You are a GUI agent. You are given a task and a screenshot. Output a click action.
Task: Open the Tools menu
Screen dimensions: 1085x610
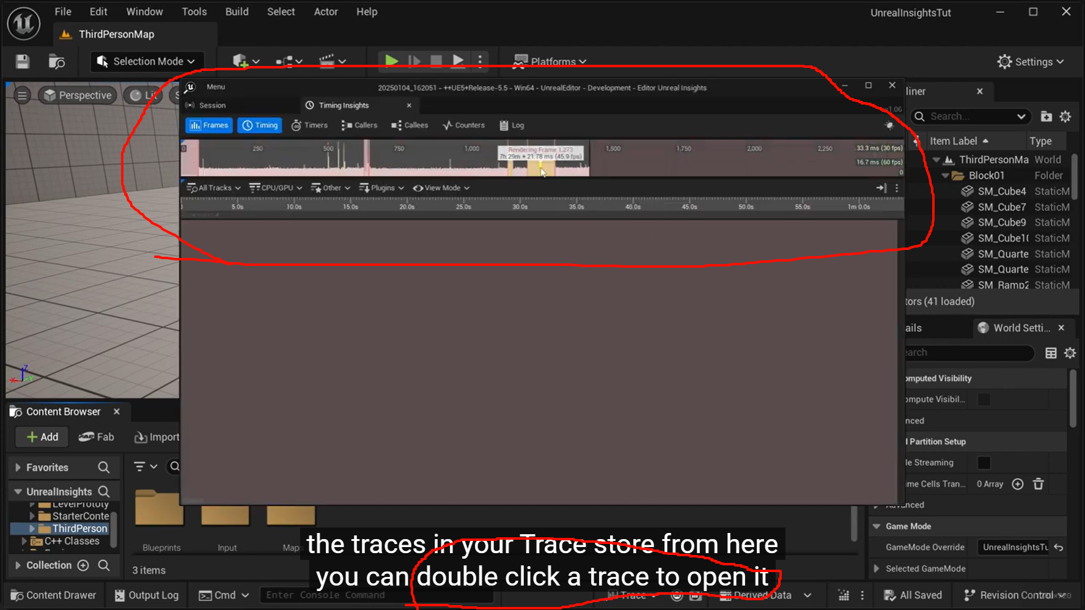click(x=194, y=12)
